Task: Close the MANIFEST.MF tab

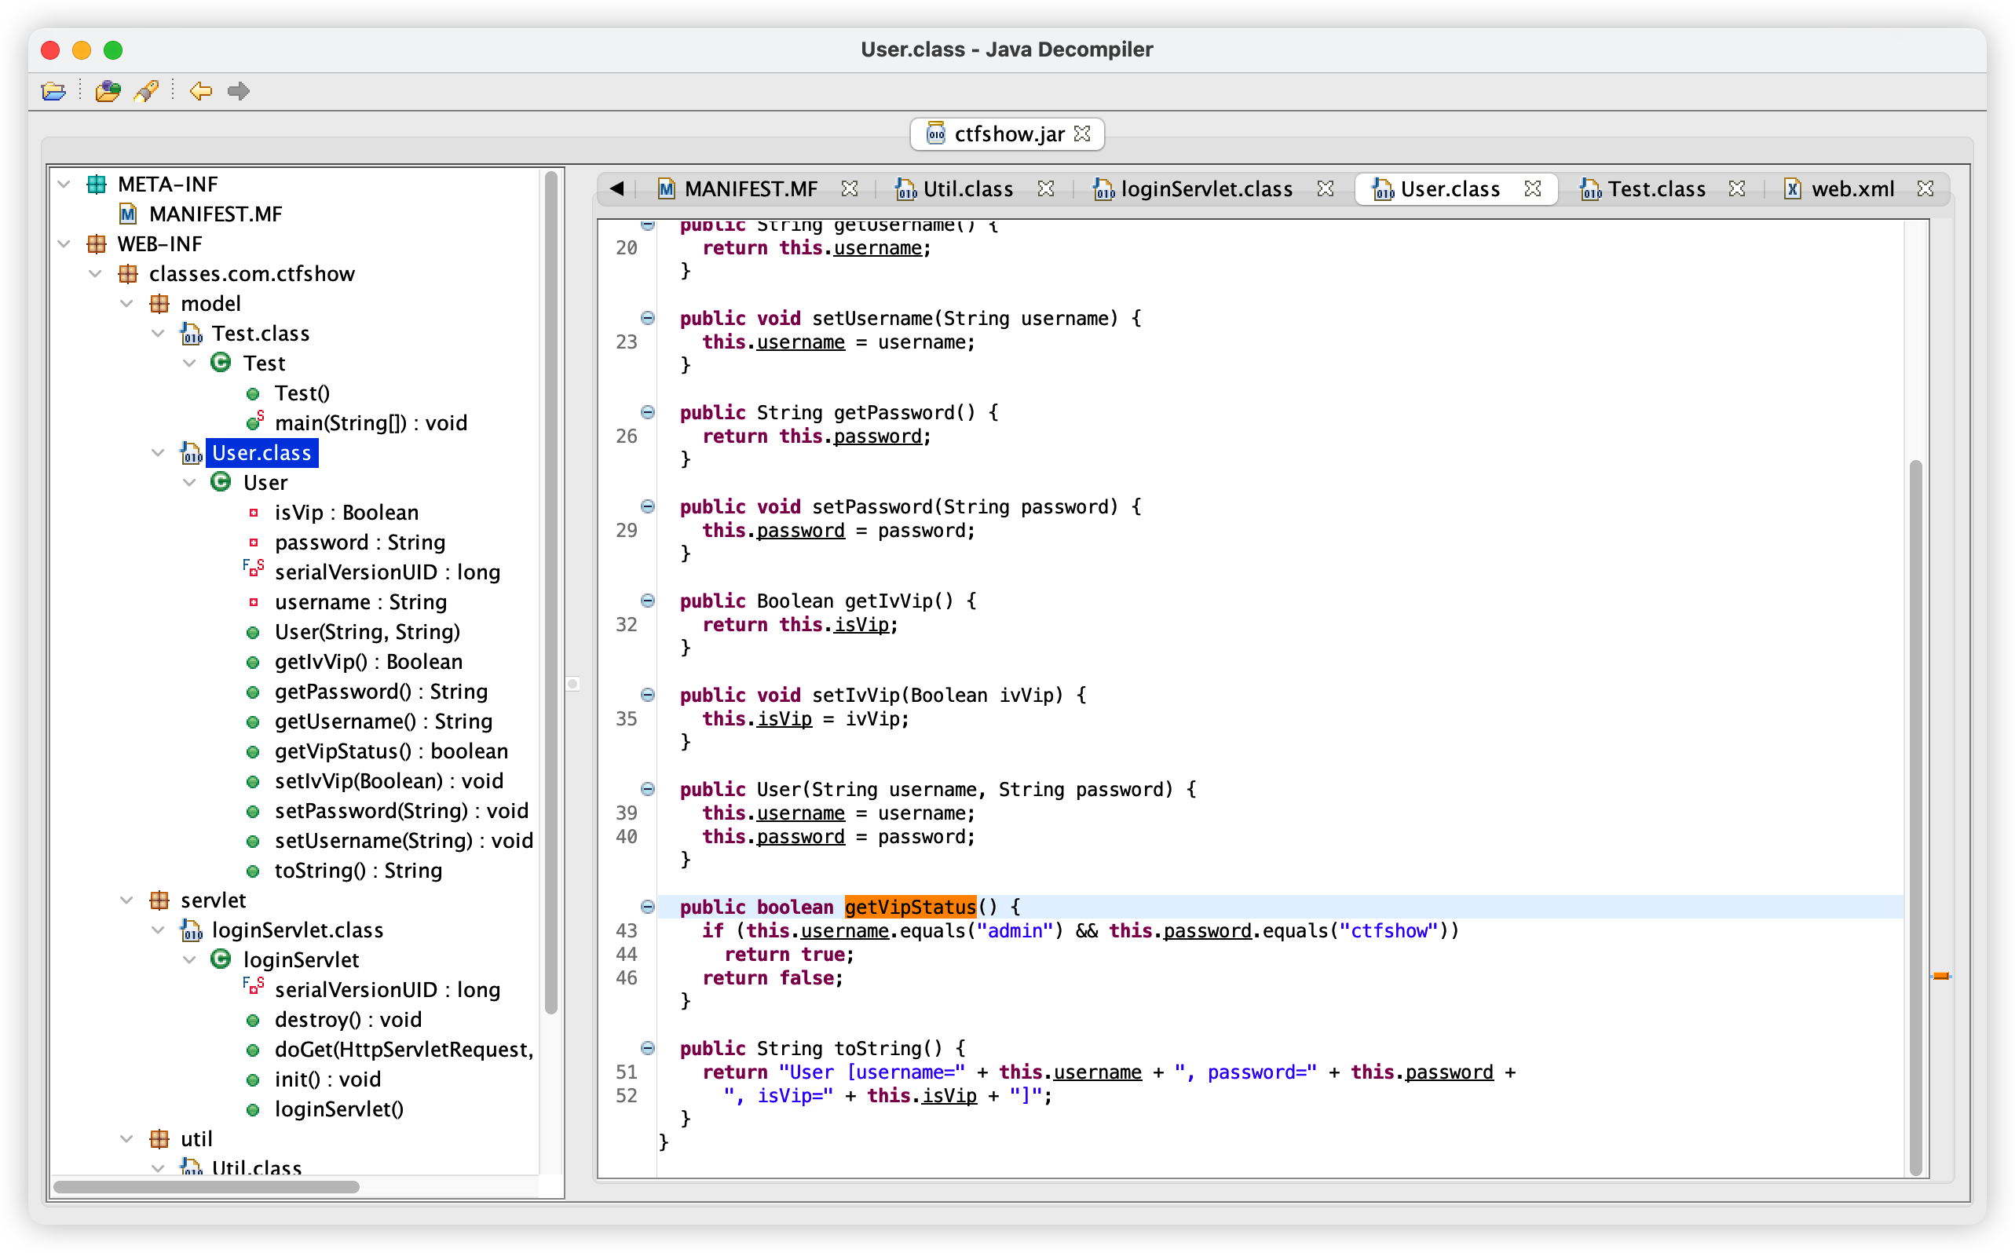Action: pos(850,189)
